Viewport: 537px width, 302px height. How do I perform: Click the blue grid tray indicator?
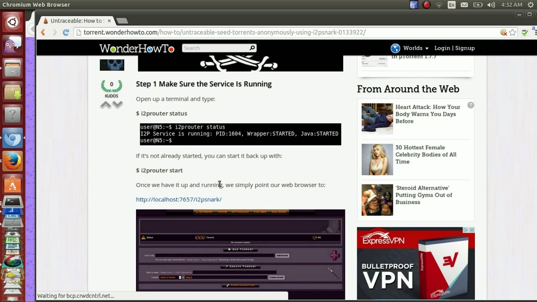[414, 5]
